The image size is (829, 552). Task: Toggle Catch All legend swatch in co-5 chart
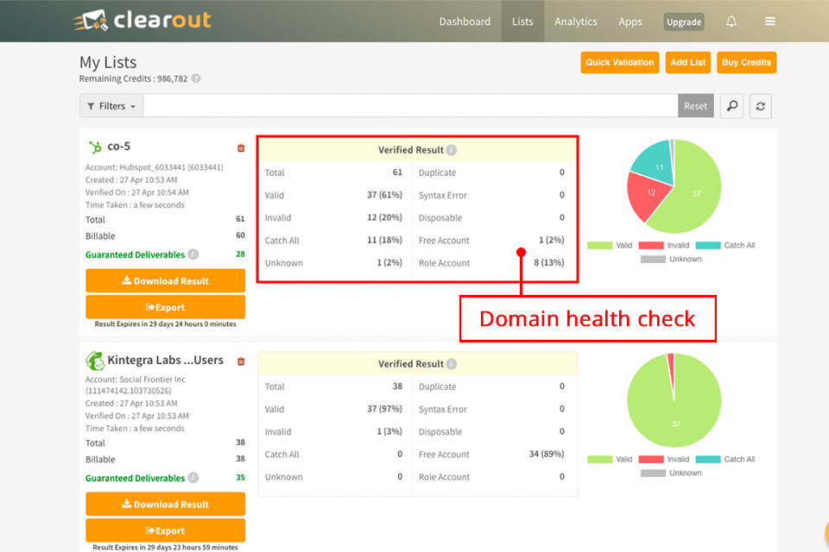(708, 245)
